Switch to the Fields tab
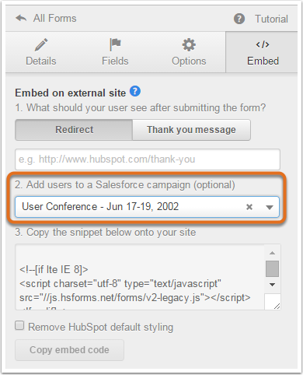 coord(115,52)
